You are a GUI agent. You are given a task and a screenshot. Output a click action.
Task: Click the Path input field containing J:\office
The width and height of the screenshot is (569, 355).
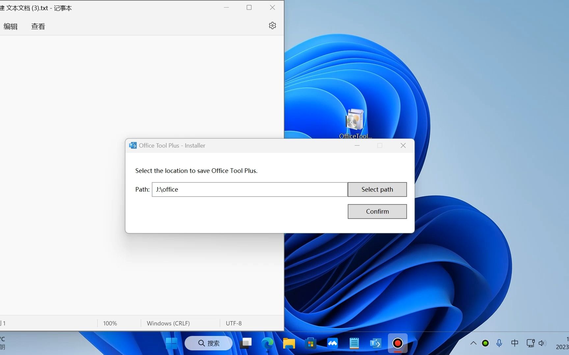(x=250, y=189)
